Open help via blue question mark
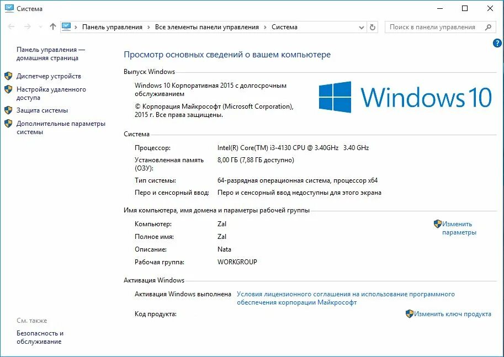Viewport: 504px width, 357px height. pos(497,42)
